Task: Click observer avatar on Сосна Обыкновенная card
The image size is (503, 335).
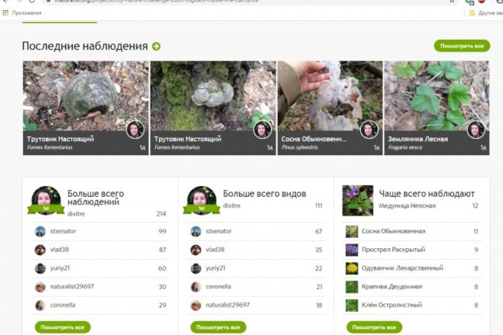Action: [x=369, y=130]
